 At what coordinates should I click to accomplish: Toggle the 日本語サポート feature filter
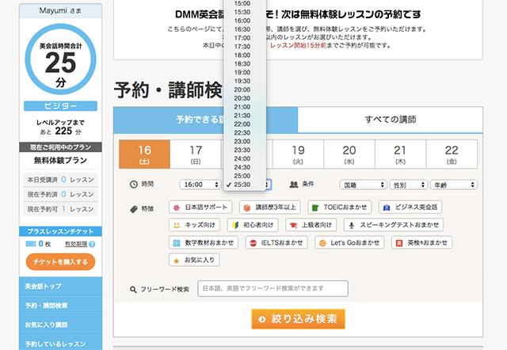200,207
